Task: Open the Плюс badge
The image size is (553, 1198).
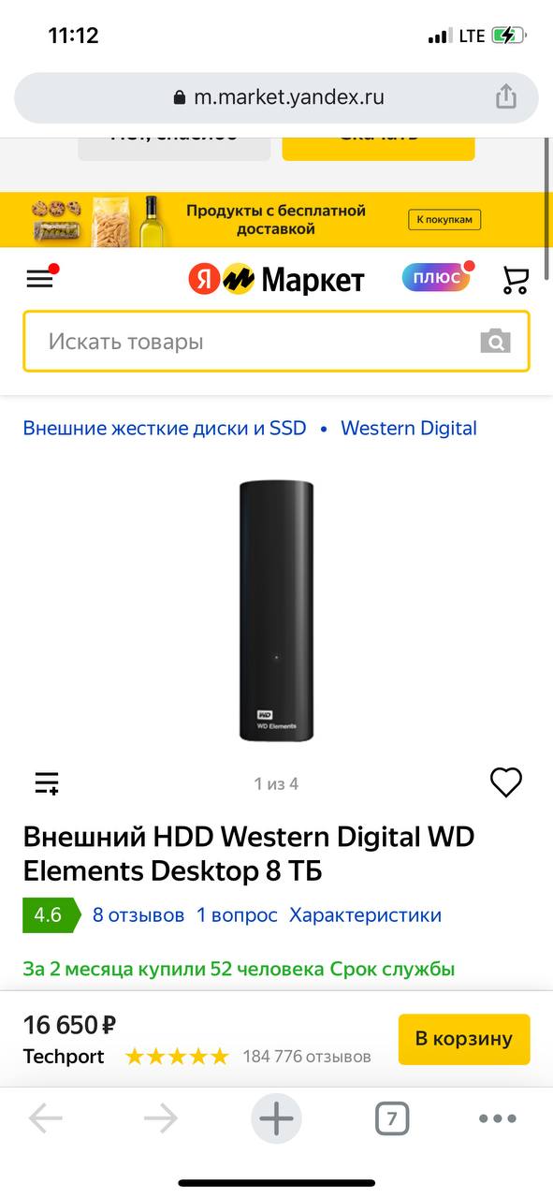Action: (436, 278)
